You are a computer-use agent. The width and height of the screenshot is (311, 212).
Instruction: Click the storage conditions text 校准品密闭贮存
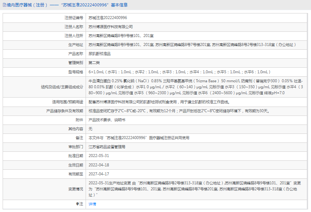(179, 111)
